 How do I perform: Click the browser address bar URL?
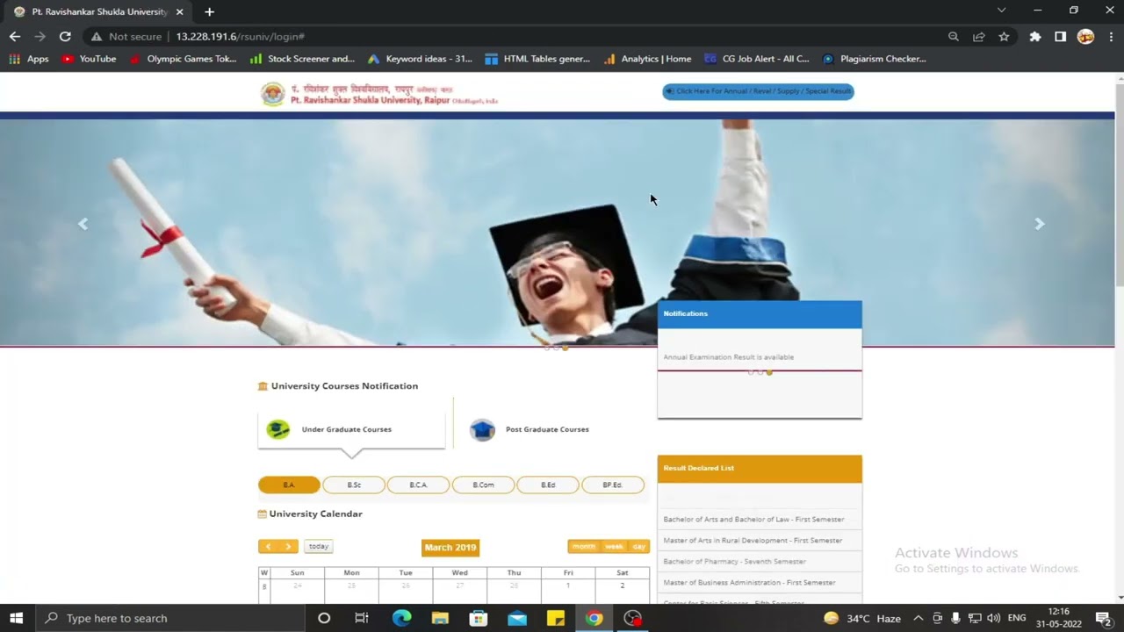(x=240, y=37)
